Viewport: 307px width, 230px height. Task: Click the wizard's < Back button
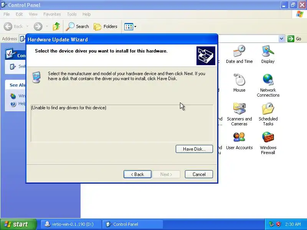137,174
